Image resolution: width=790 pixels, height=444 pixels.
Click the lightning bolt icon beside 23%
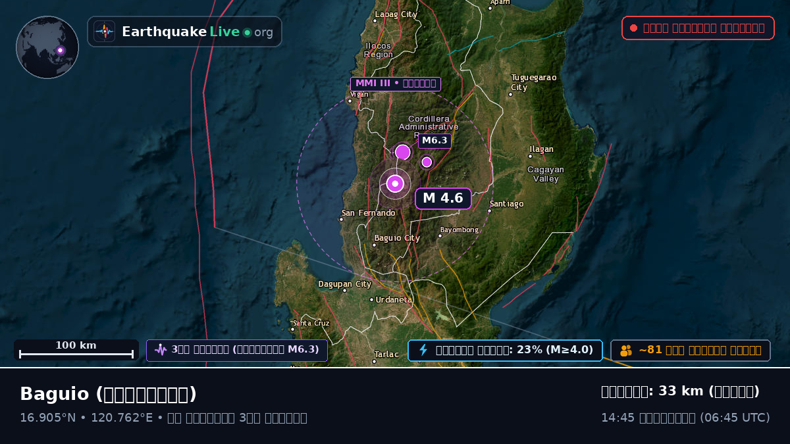click(x=423, y=350)
